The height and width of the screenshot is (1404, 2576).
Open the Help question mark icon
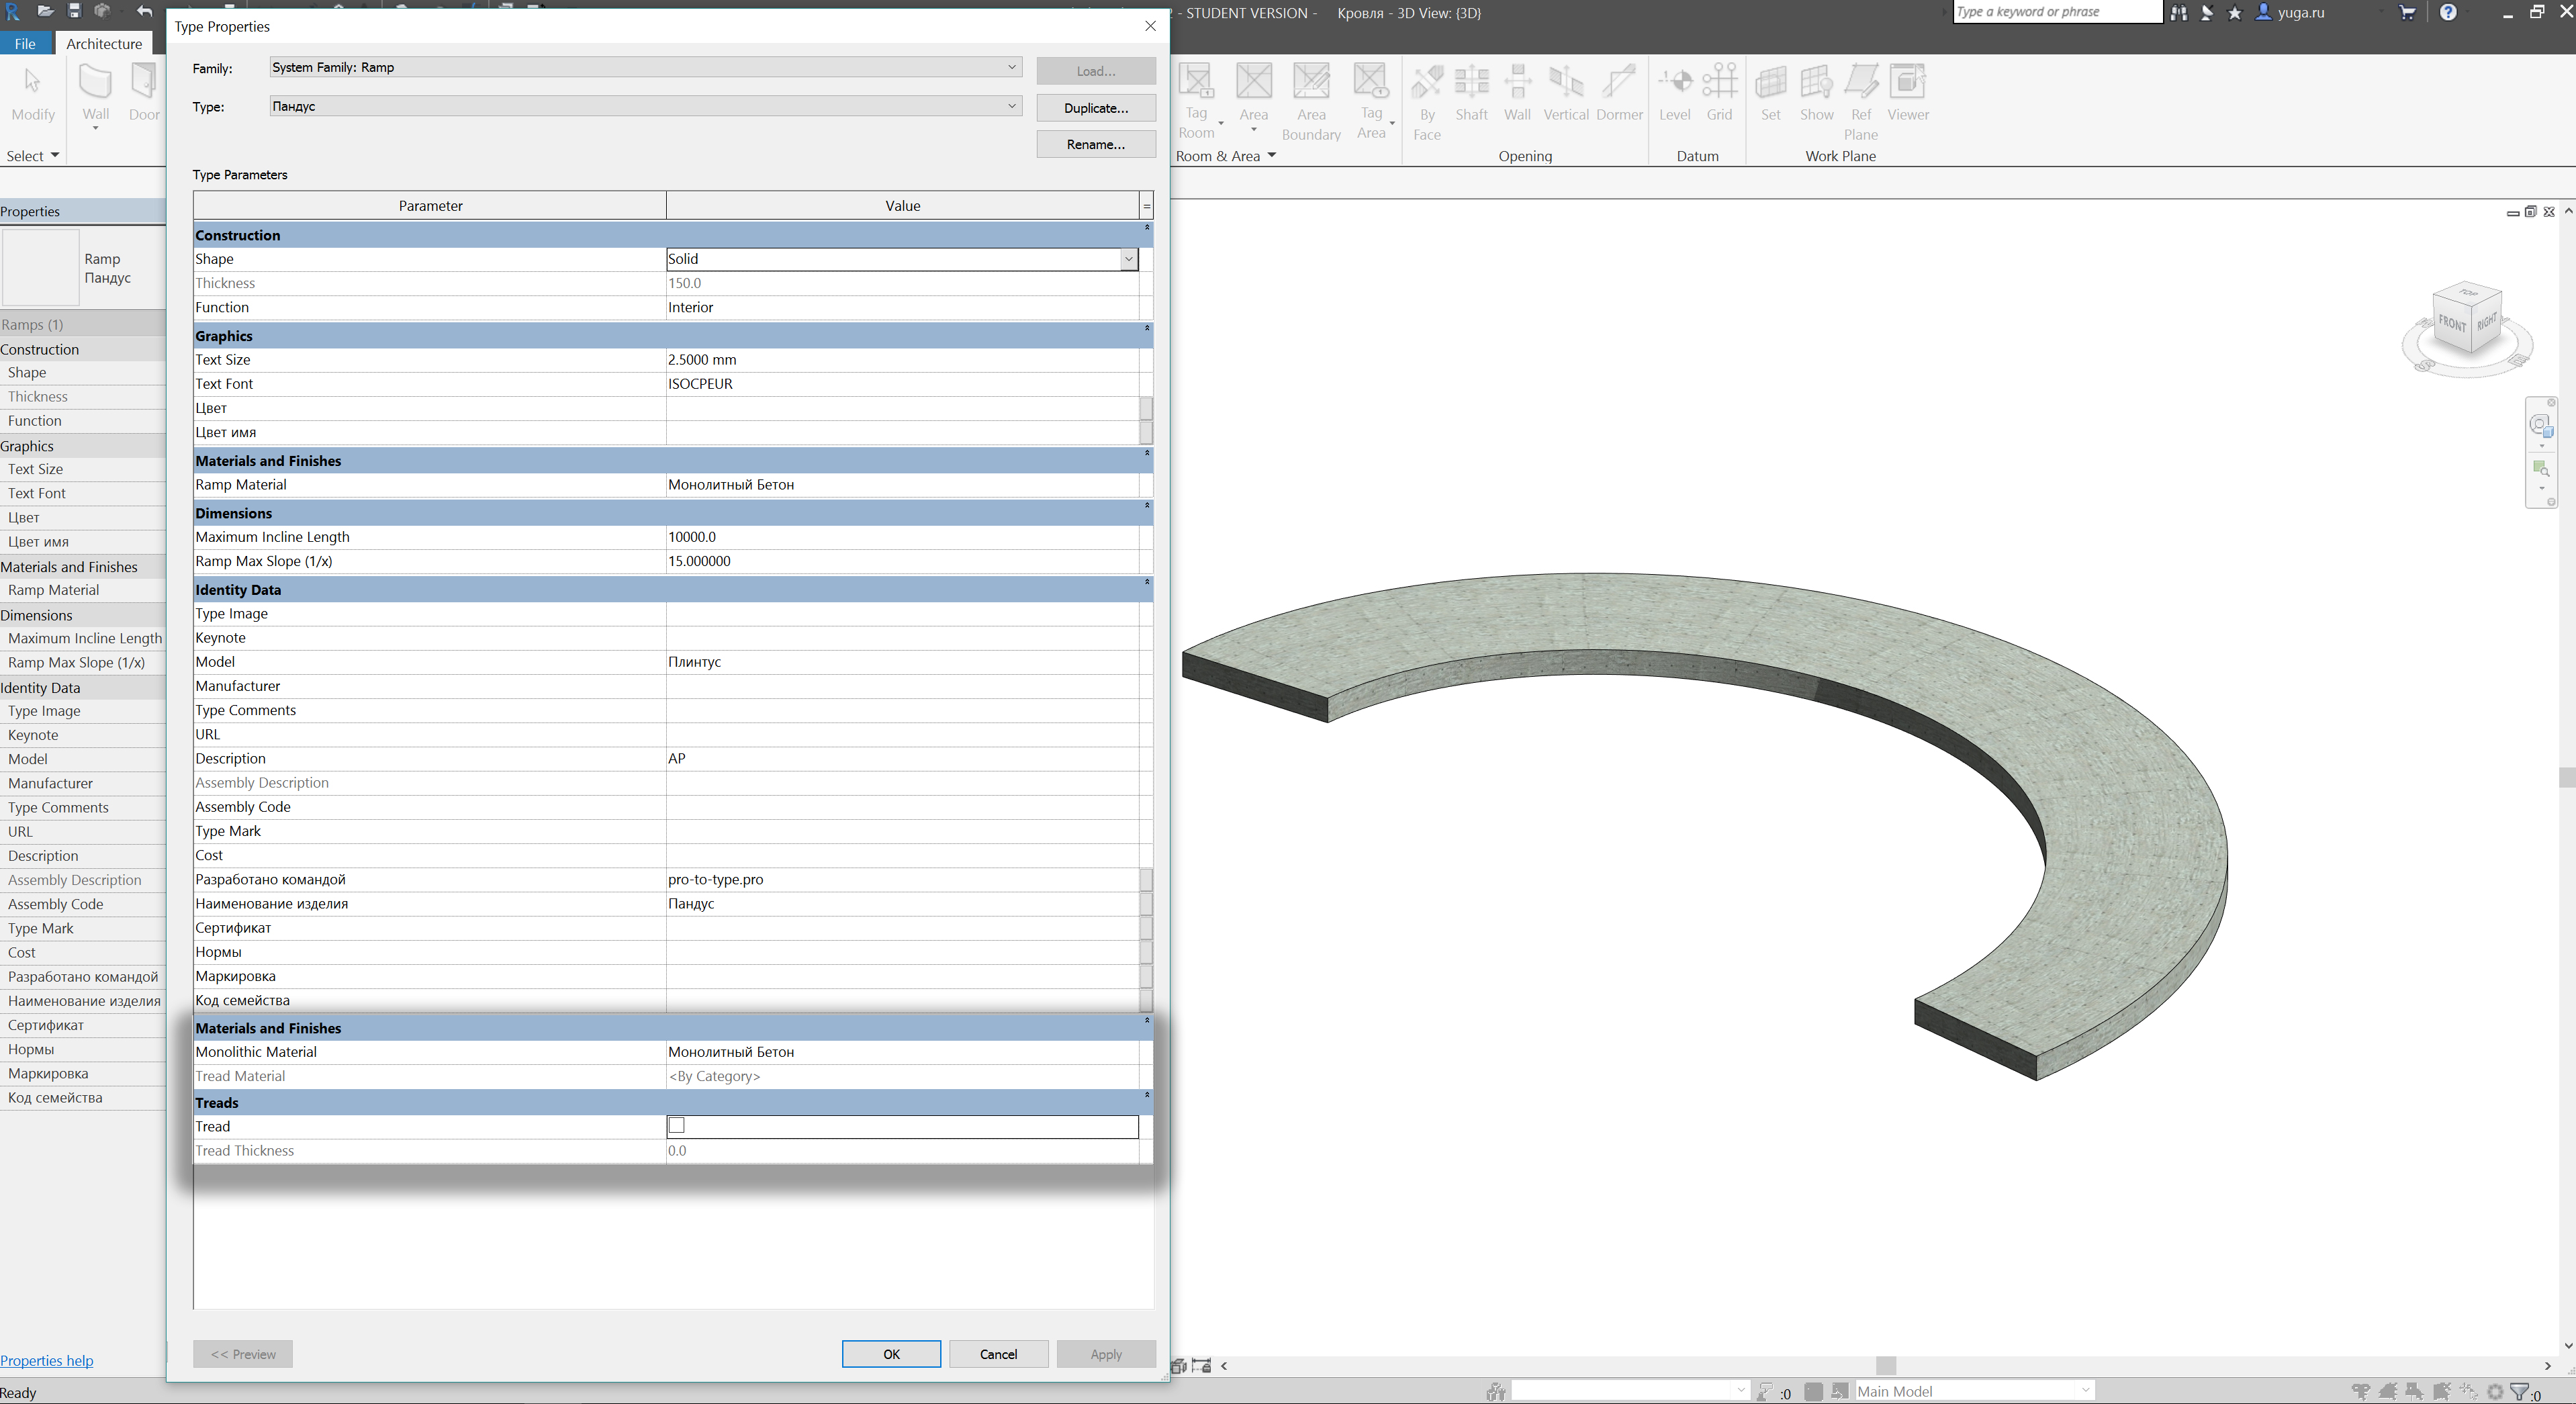2448,12
